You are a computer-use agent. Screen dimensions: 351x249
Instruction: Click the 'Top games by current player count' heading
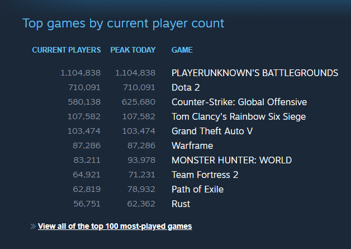(x=124, y=24)
